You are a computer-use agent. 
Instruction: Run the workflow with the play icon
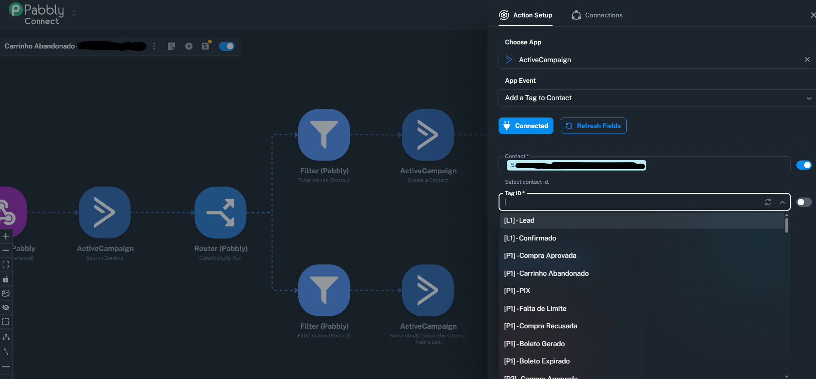tap(189, 46)
